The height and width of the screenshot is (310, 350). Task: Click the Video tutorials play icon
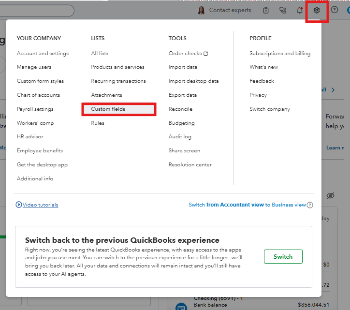[x=19, y=205]
